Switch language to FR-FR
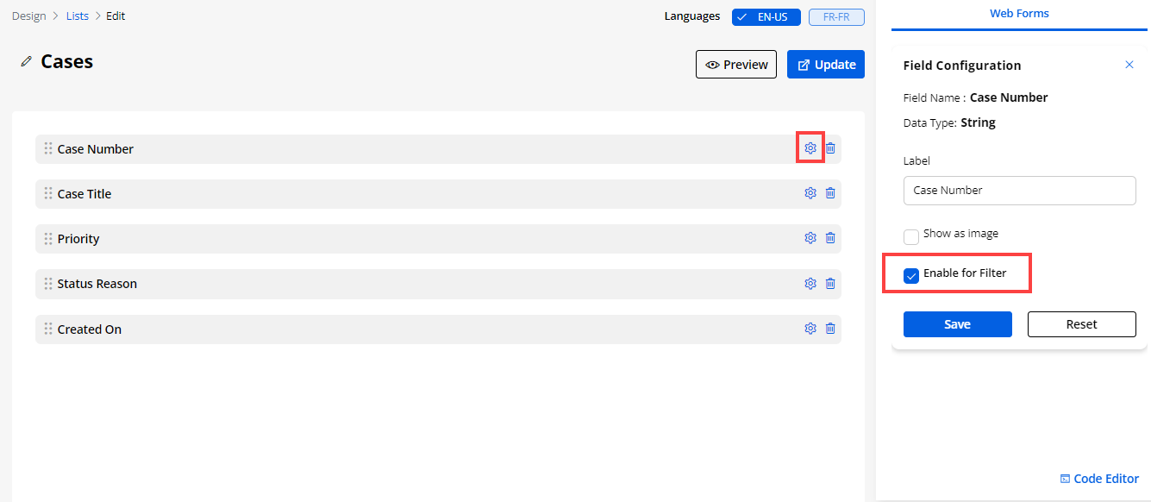The width and height of the screenshot is (1151, 502). click(836, 16)
